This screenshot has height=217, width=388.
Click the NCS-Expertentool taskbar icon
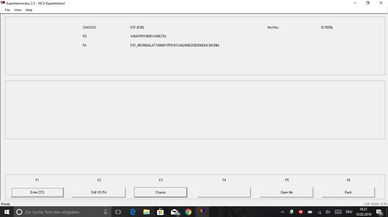coord(202,211)
